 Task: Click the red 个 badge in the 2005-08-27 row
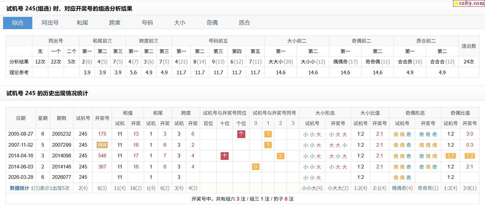tap(241, 134)
